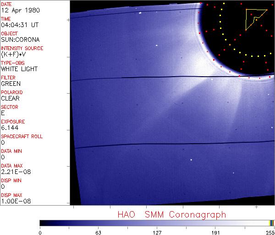This screenshot has height=235, width=275.
Task: Click the POLAROID label
Action: (12, 92)
